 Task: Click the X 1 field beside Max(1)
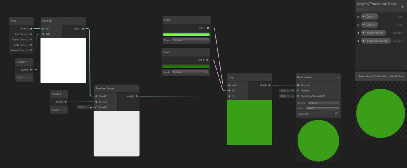pos(85,107)
